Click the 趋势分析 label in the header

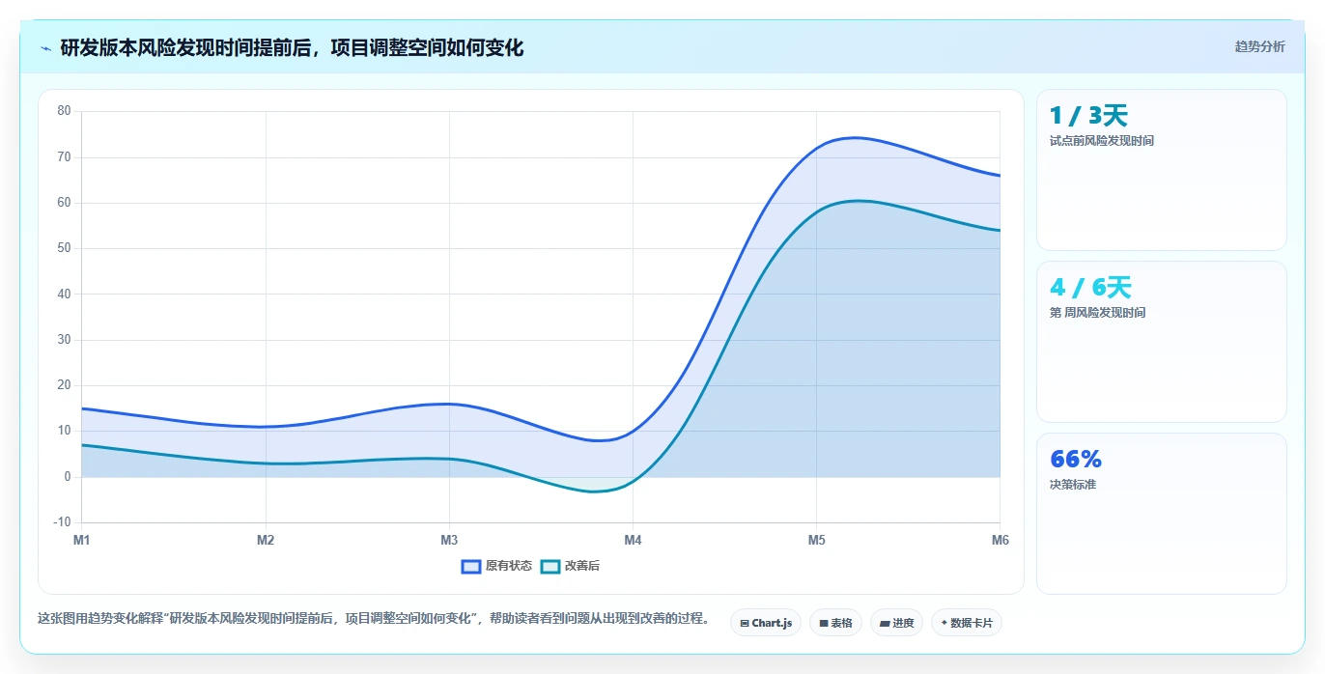pyautogui.click(x=1259, y=46)
